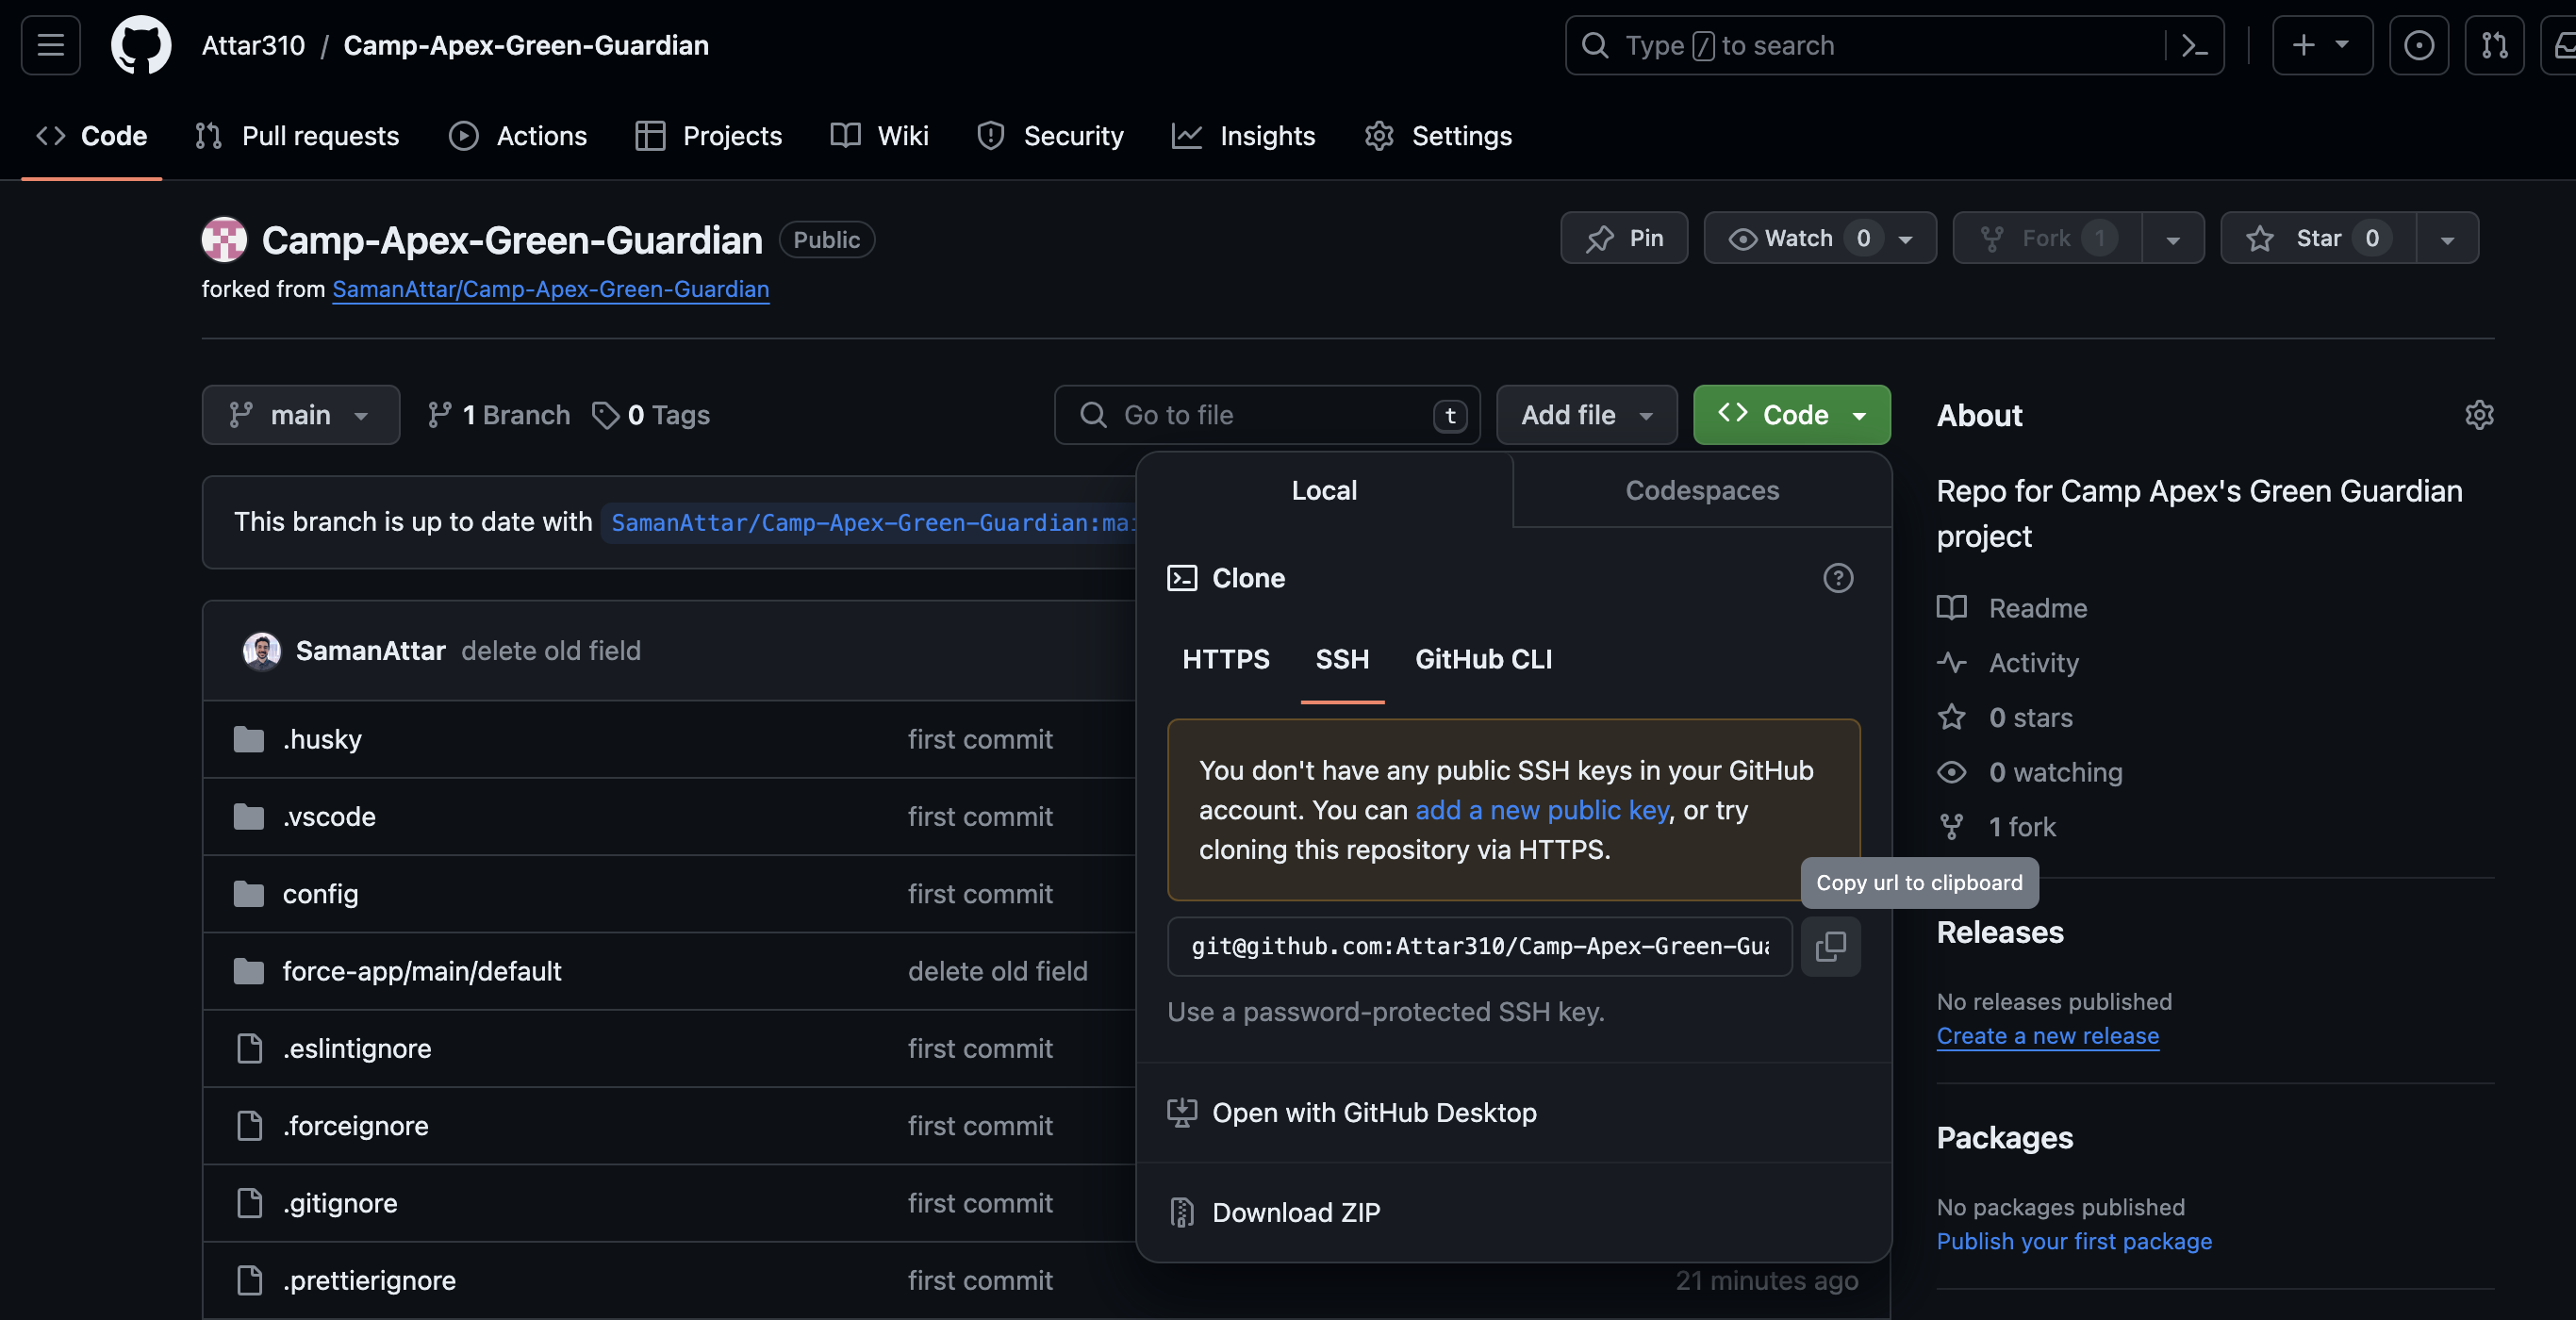2576x1320 pixels.
Task: Expand the Star lists dropdown arrow
Action: tap(2447, 238)
